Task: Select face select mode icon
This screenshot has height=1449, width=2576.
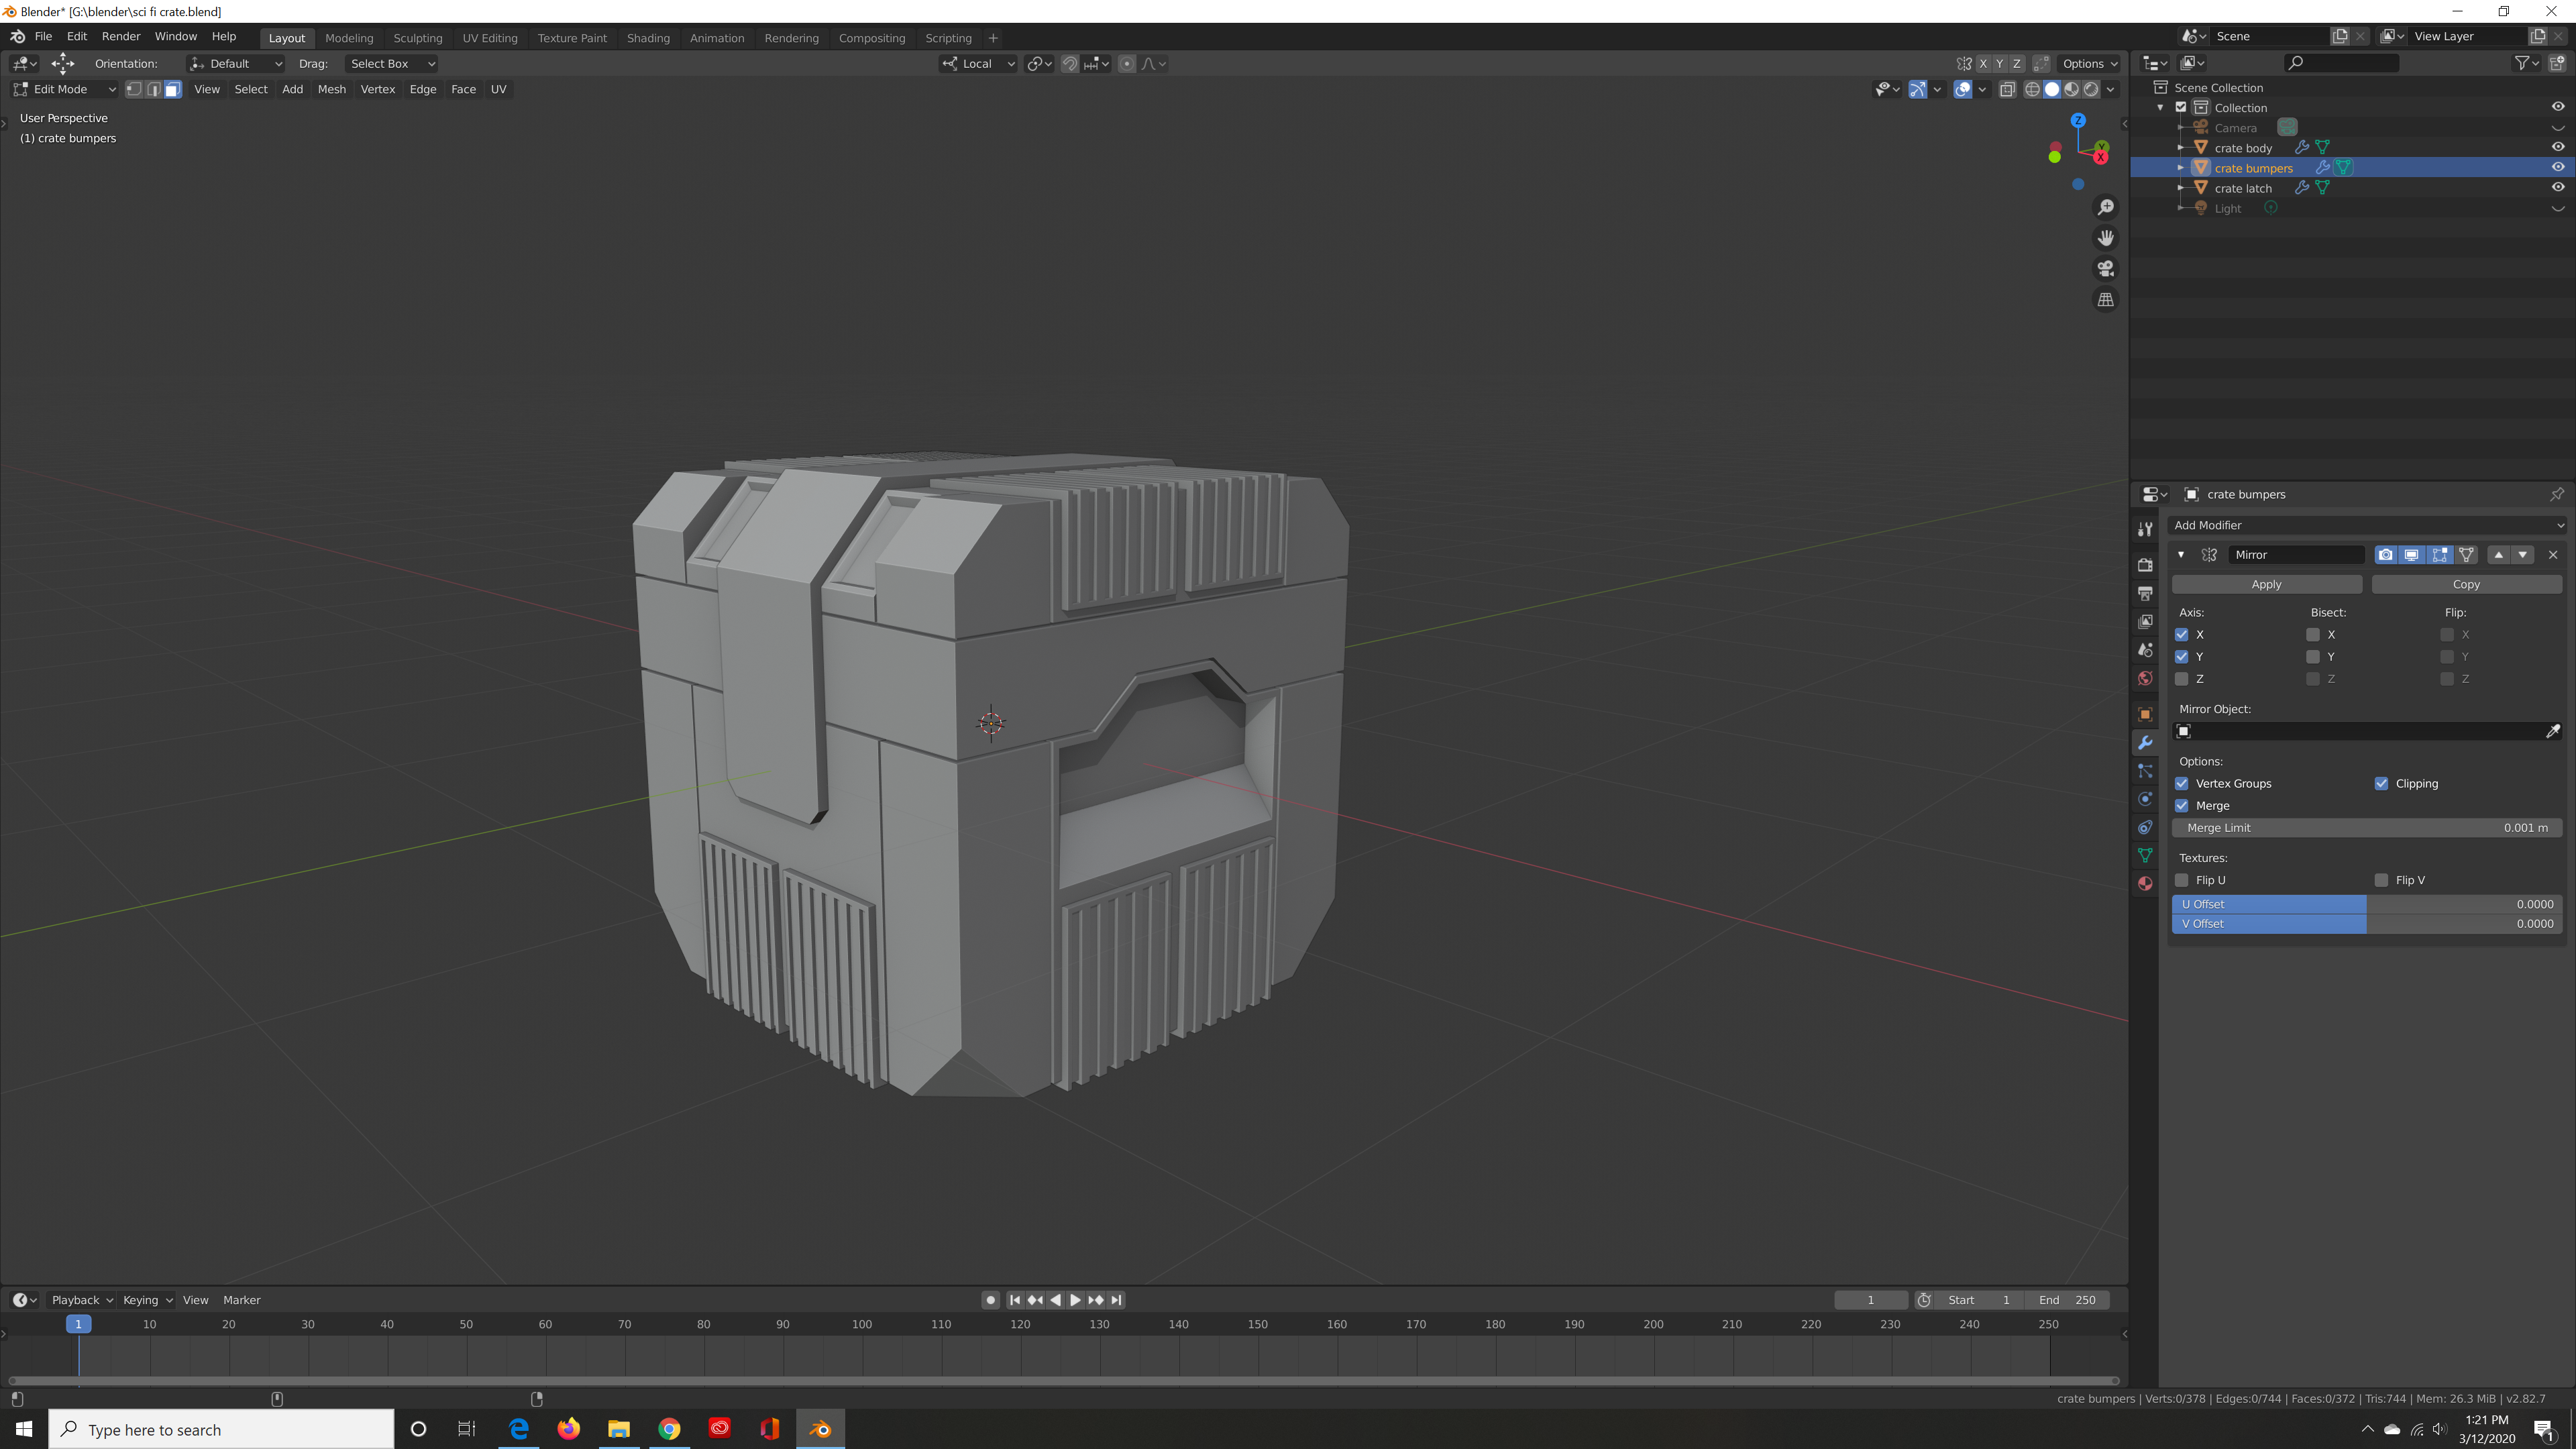Action: coord(172,89)
